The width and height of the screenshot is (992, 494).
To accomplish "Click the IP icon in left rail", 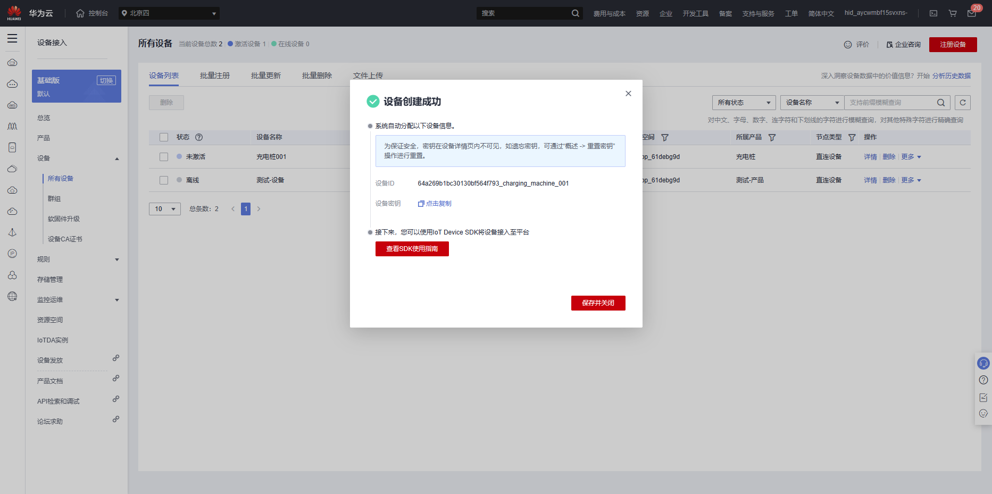I will pyautogui.click(x=12, y=254).
